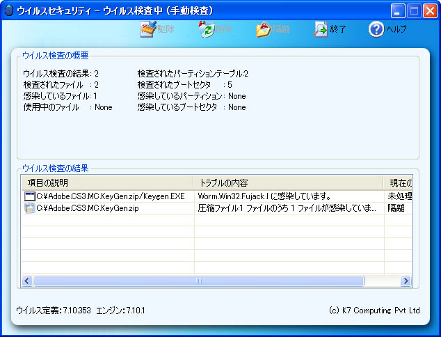Click the horizontal scrollbar thumb
Screen dimensions: 441x337
point(198,281)
